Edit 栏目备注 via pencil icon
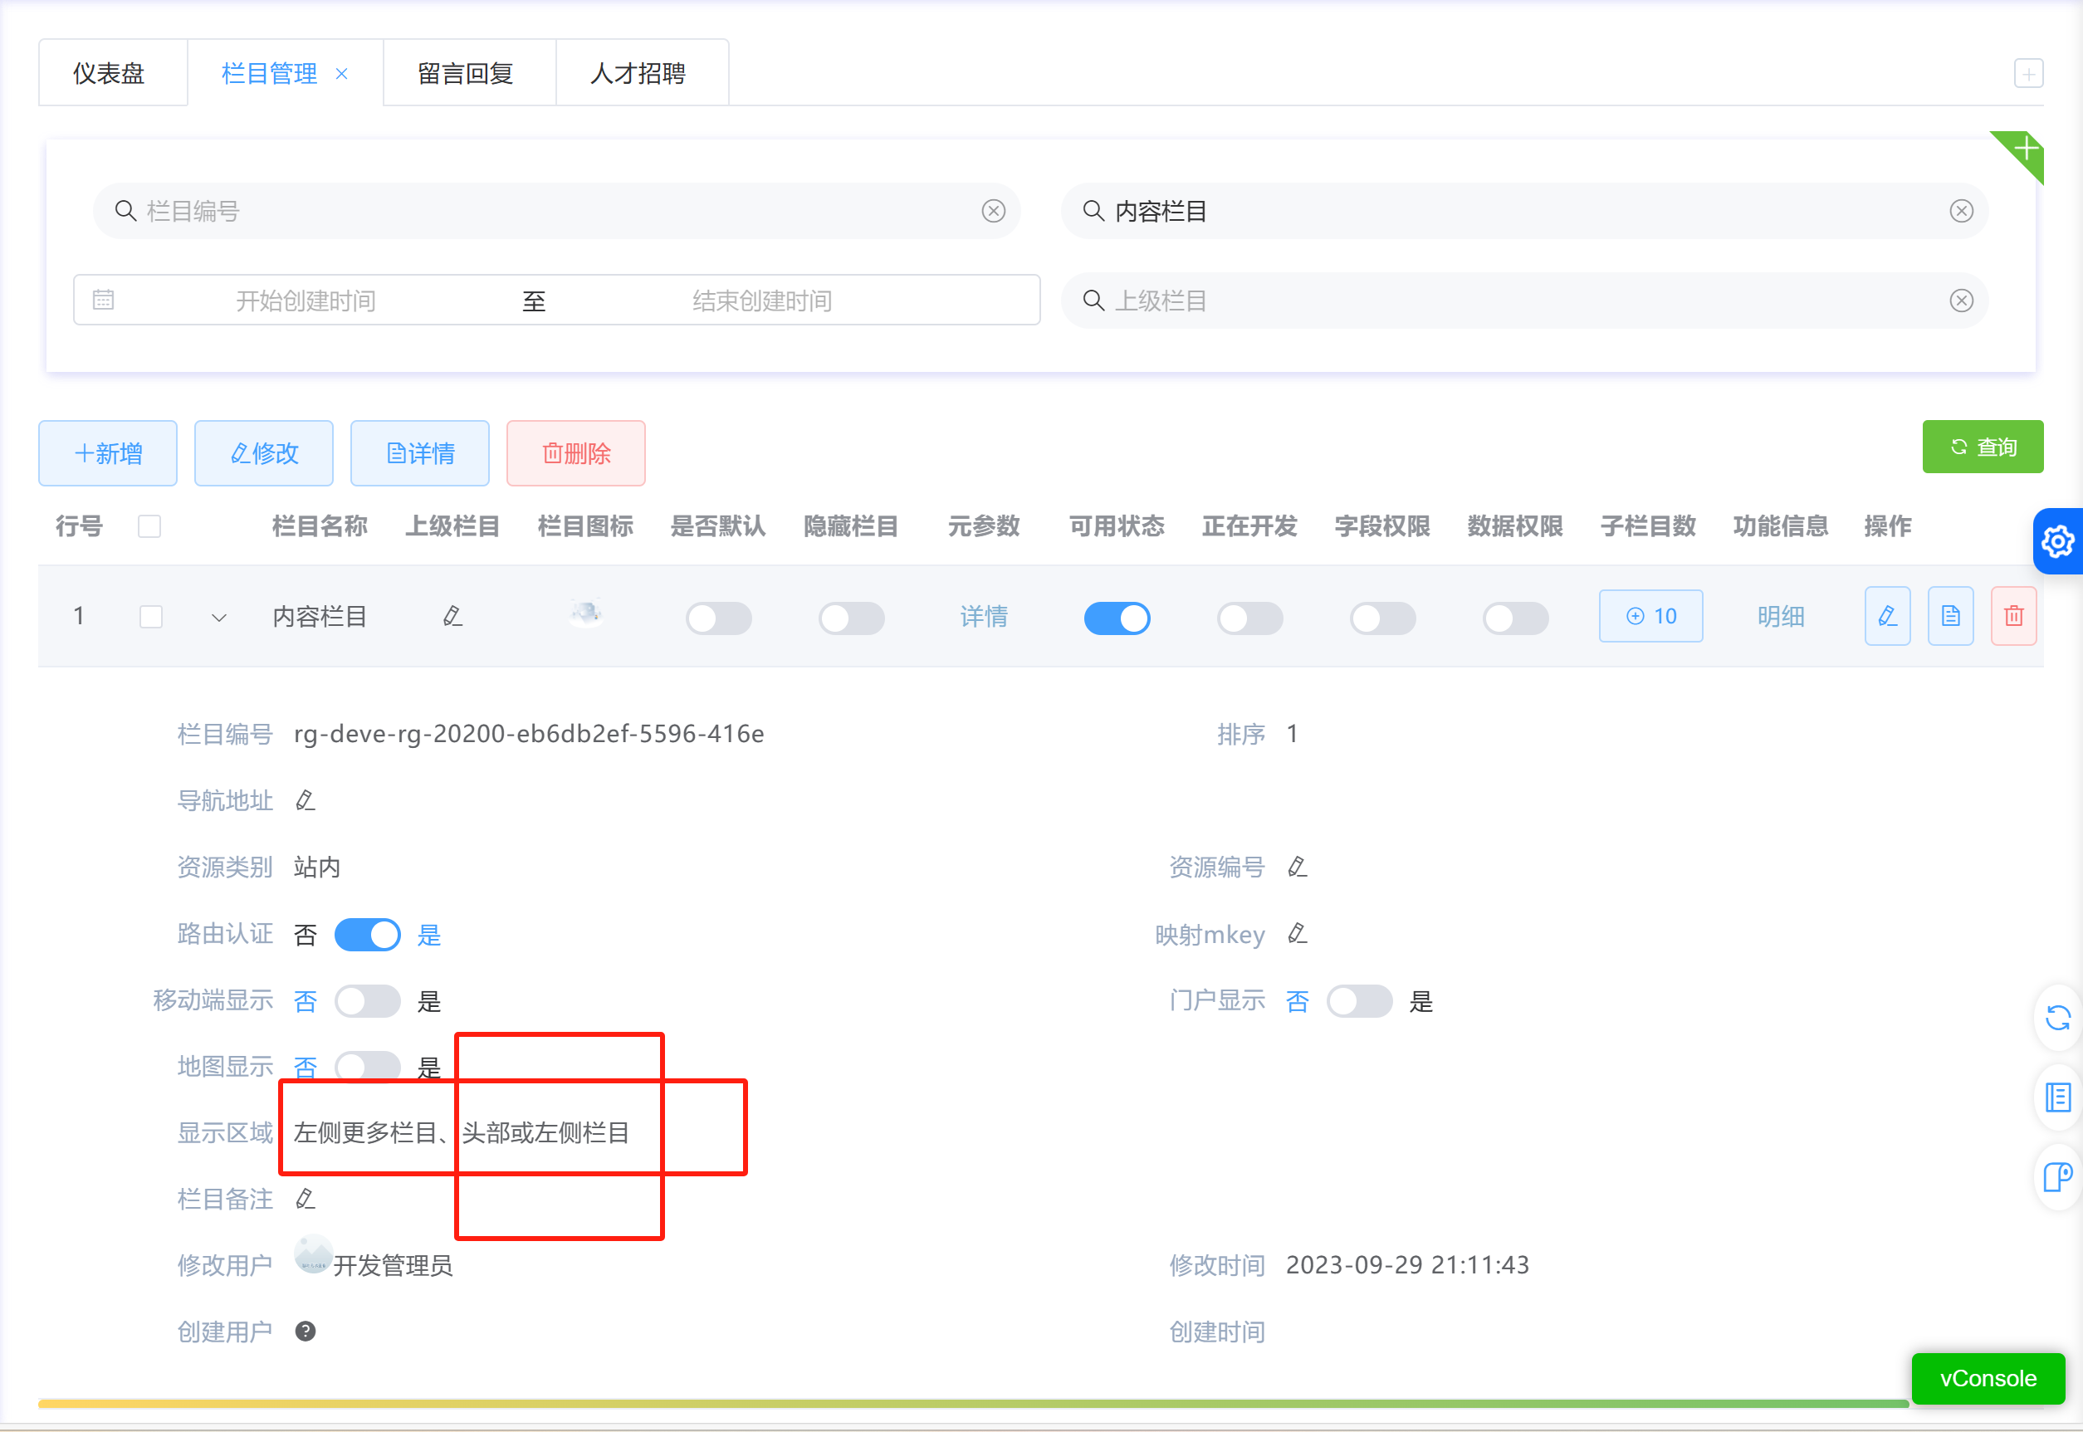Image resolution: width=2083 pixels, height=1432 pixels. click(305, 1199)
